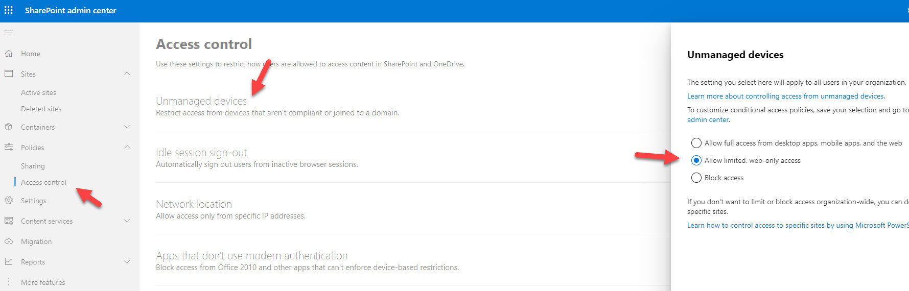Click the SharePoint admin center title

pos(71,10)
